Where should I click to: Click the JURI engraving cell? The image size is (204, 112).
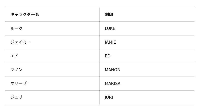(109, 97)
